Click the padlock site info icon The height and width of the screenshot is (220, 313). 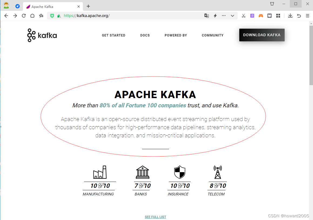[x=59, y=16]
